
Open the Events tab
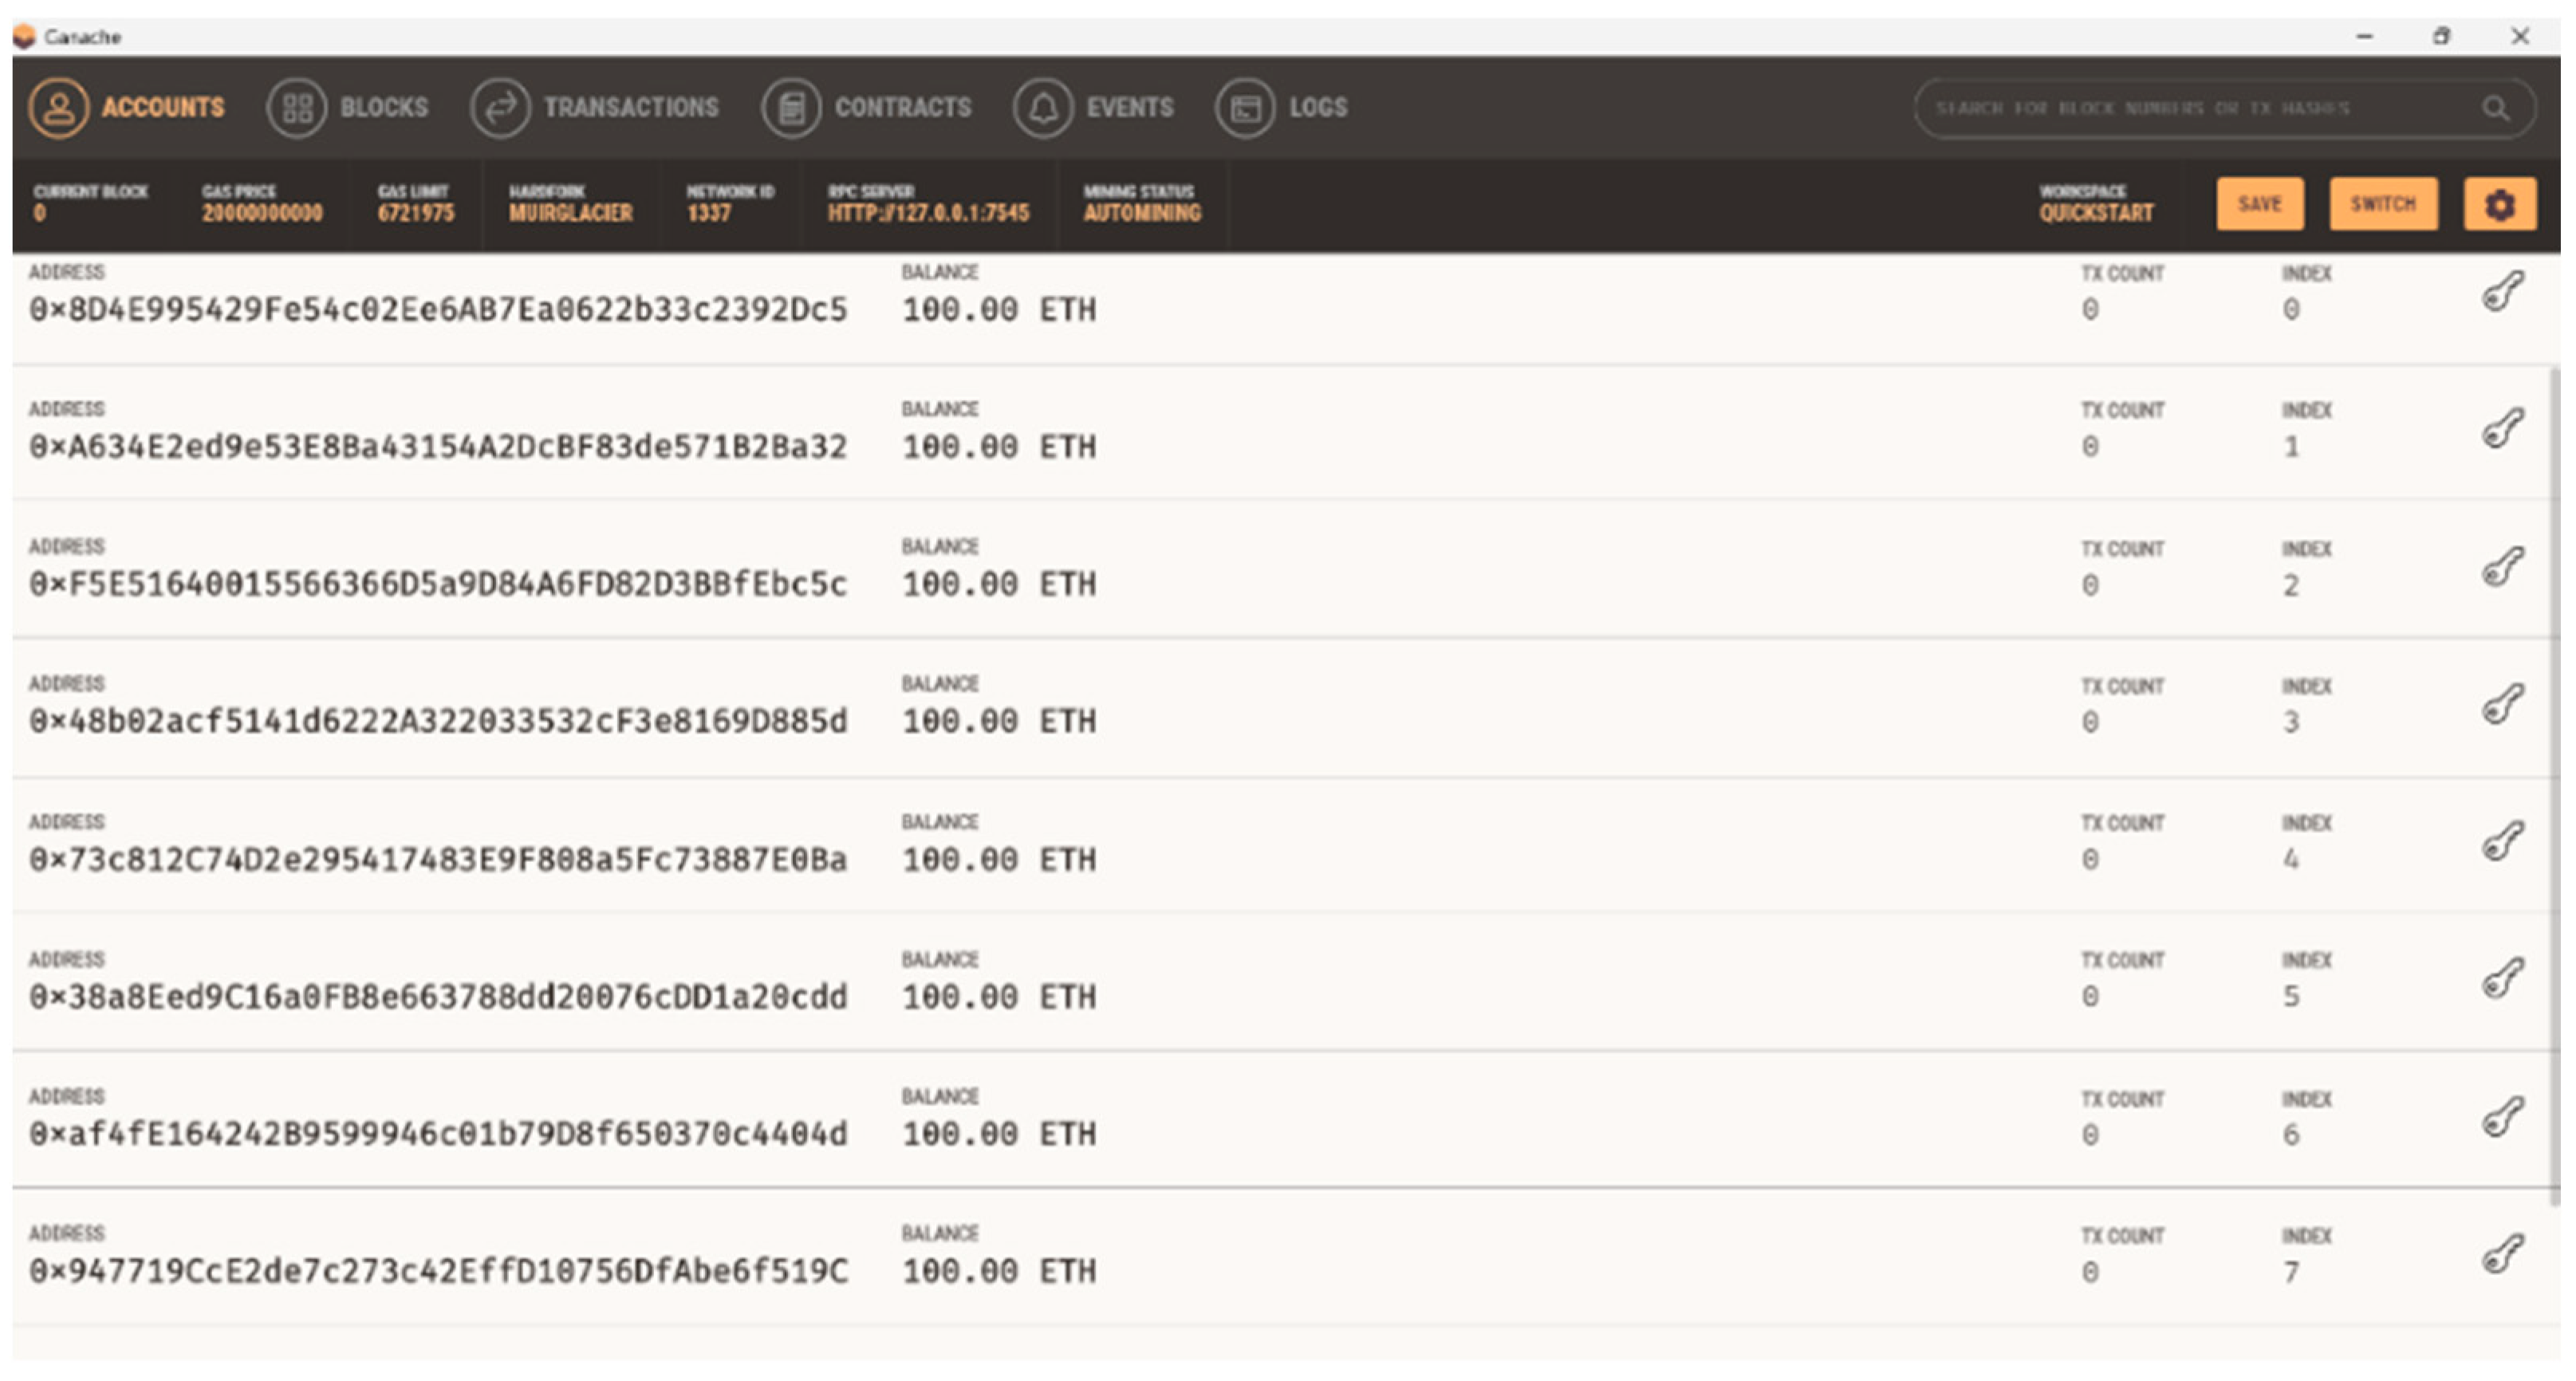[x=1094, y=108]
